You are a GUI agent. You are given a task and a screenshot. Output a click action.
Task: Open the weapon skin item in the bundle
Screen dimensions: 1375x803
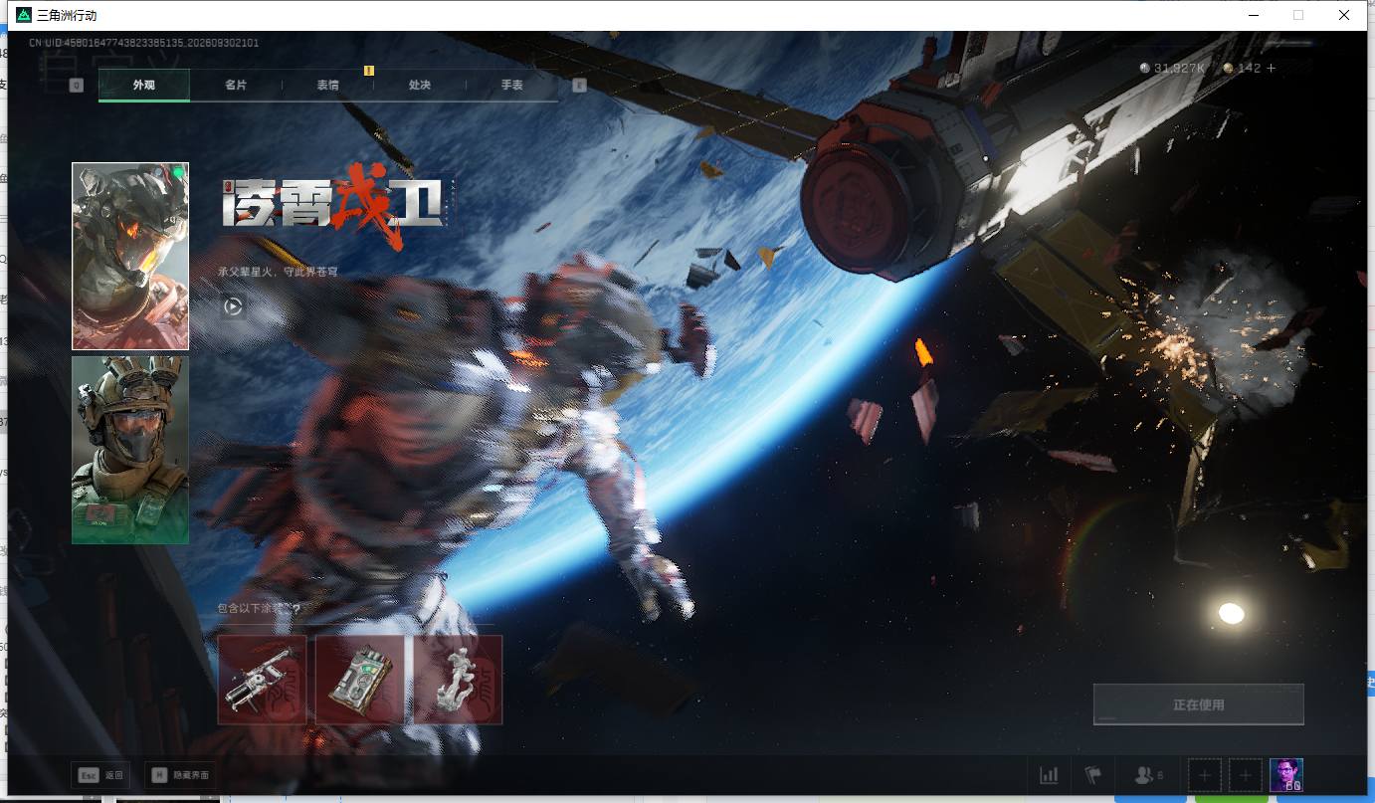[x=263, y=680]
